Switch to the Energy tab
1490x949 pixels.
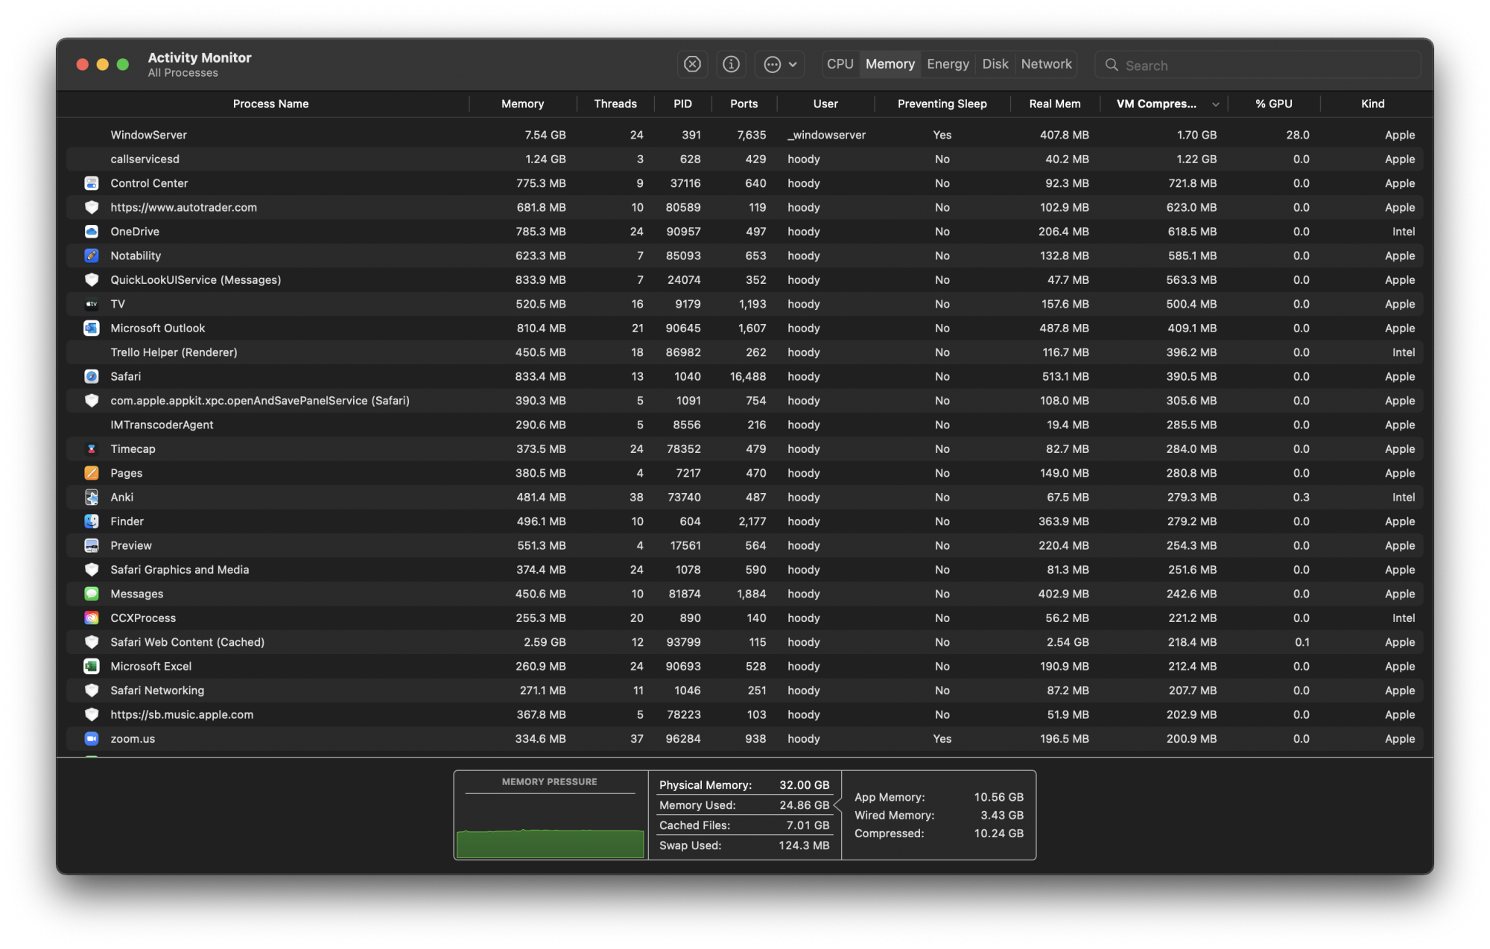[x=948, y=65]
